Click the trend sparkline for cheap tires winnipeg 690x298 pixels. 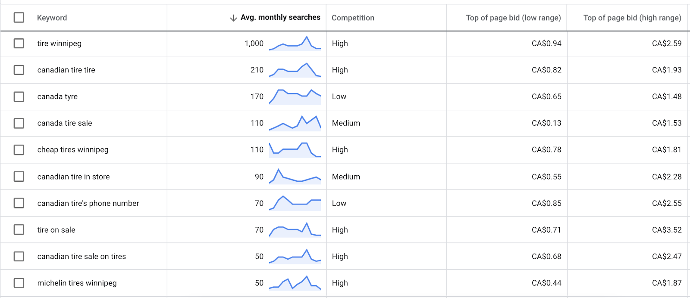pos(295,150)
